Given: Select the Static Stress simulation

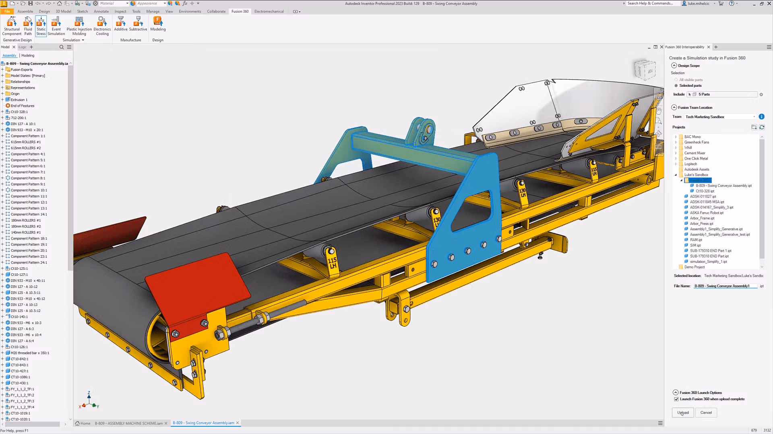Looking at the screenshot, I should point(41,26).
